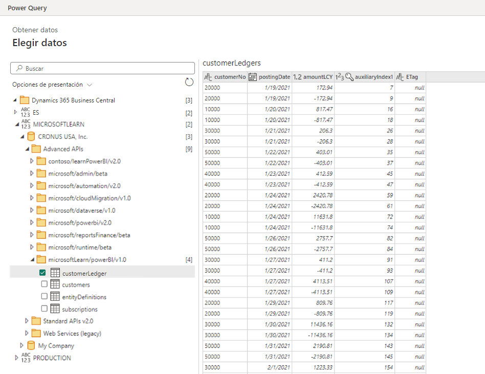Collapse the Dynamics 365 Business Central node
Screen dimensions: 485x374
pos(15,100)
